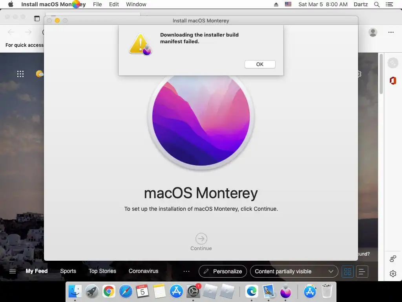
Task: Show more feed topics ellipsis
Action: [x=186, y=271]
